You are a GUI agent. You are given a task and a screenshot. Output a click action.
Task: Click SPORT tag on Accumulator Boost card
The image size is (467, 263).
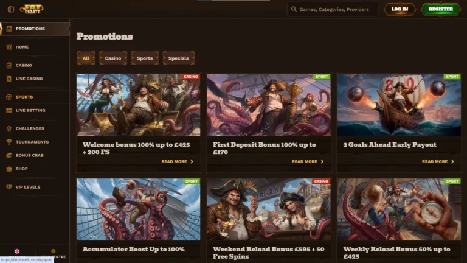tap(192, 181)
